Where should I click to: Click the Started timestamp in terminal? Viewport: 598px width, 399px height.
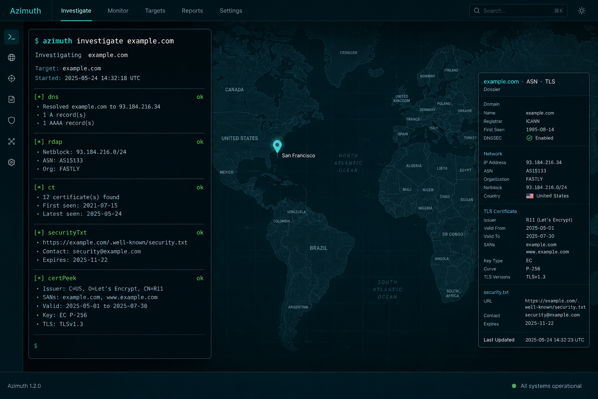102,78
